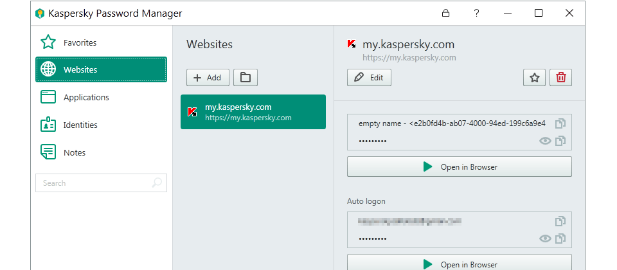Reveal the password of the 'empty name' account

pos(545,141)
